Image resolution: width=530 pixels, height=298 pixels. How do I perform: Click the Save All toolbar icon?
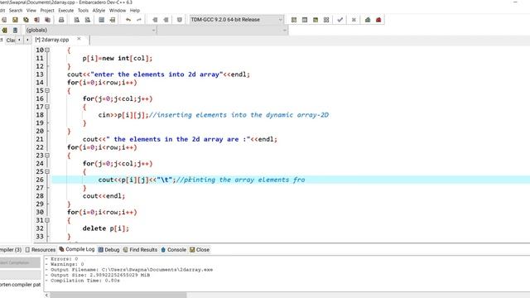[26, 20]
